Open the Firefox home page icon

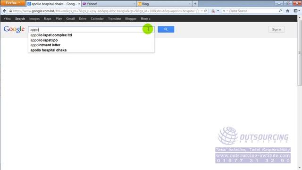[287, 11]
